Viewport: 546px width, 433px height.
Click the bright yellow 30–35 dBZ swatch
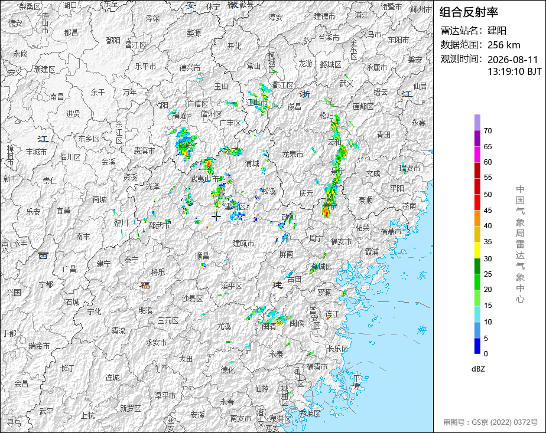(x=477, y=250)
